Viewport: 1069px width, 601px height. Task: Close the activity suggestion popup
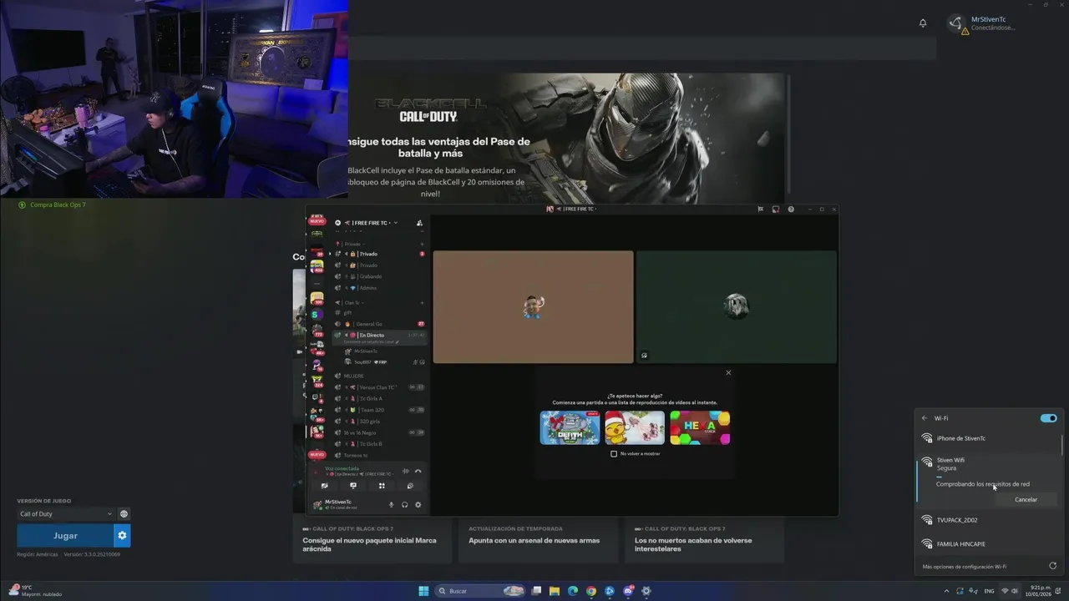(728, 373)
